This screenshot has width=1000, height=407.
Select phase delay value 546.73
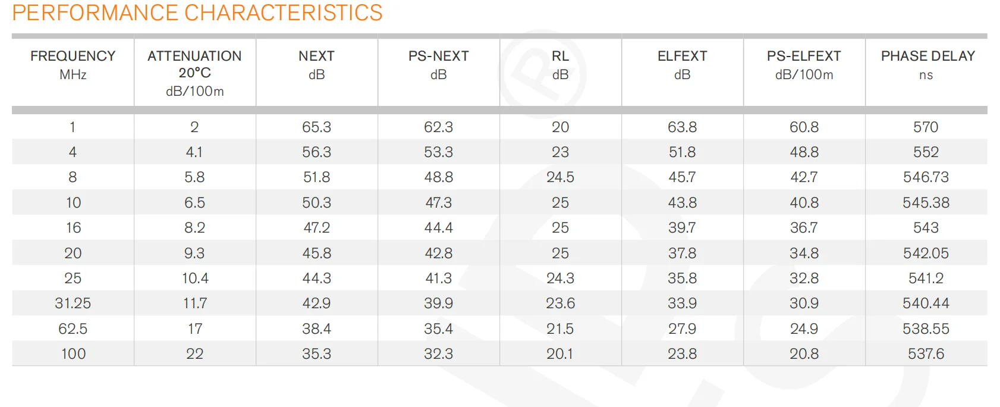[x=926, y=177]
